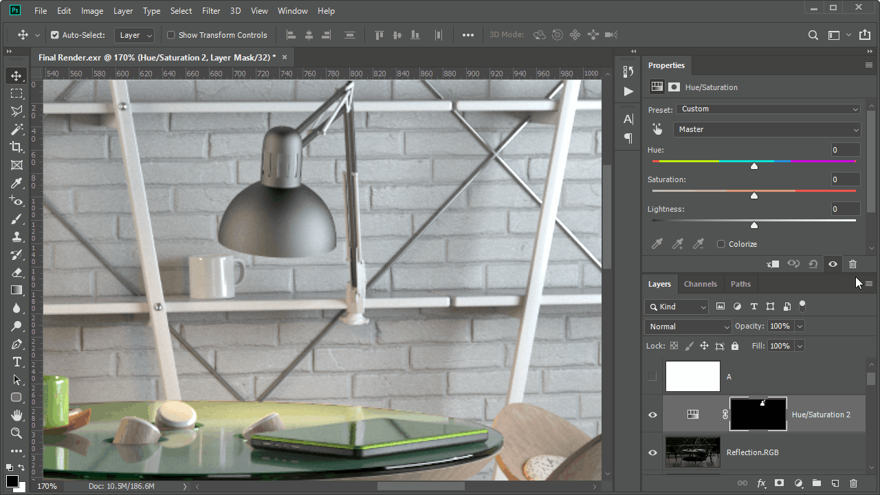Image resolution: width=880 pixels, height=495 pixels.
Task: Open the Preset Custom dropdown
Action: pos(769,109)
